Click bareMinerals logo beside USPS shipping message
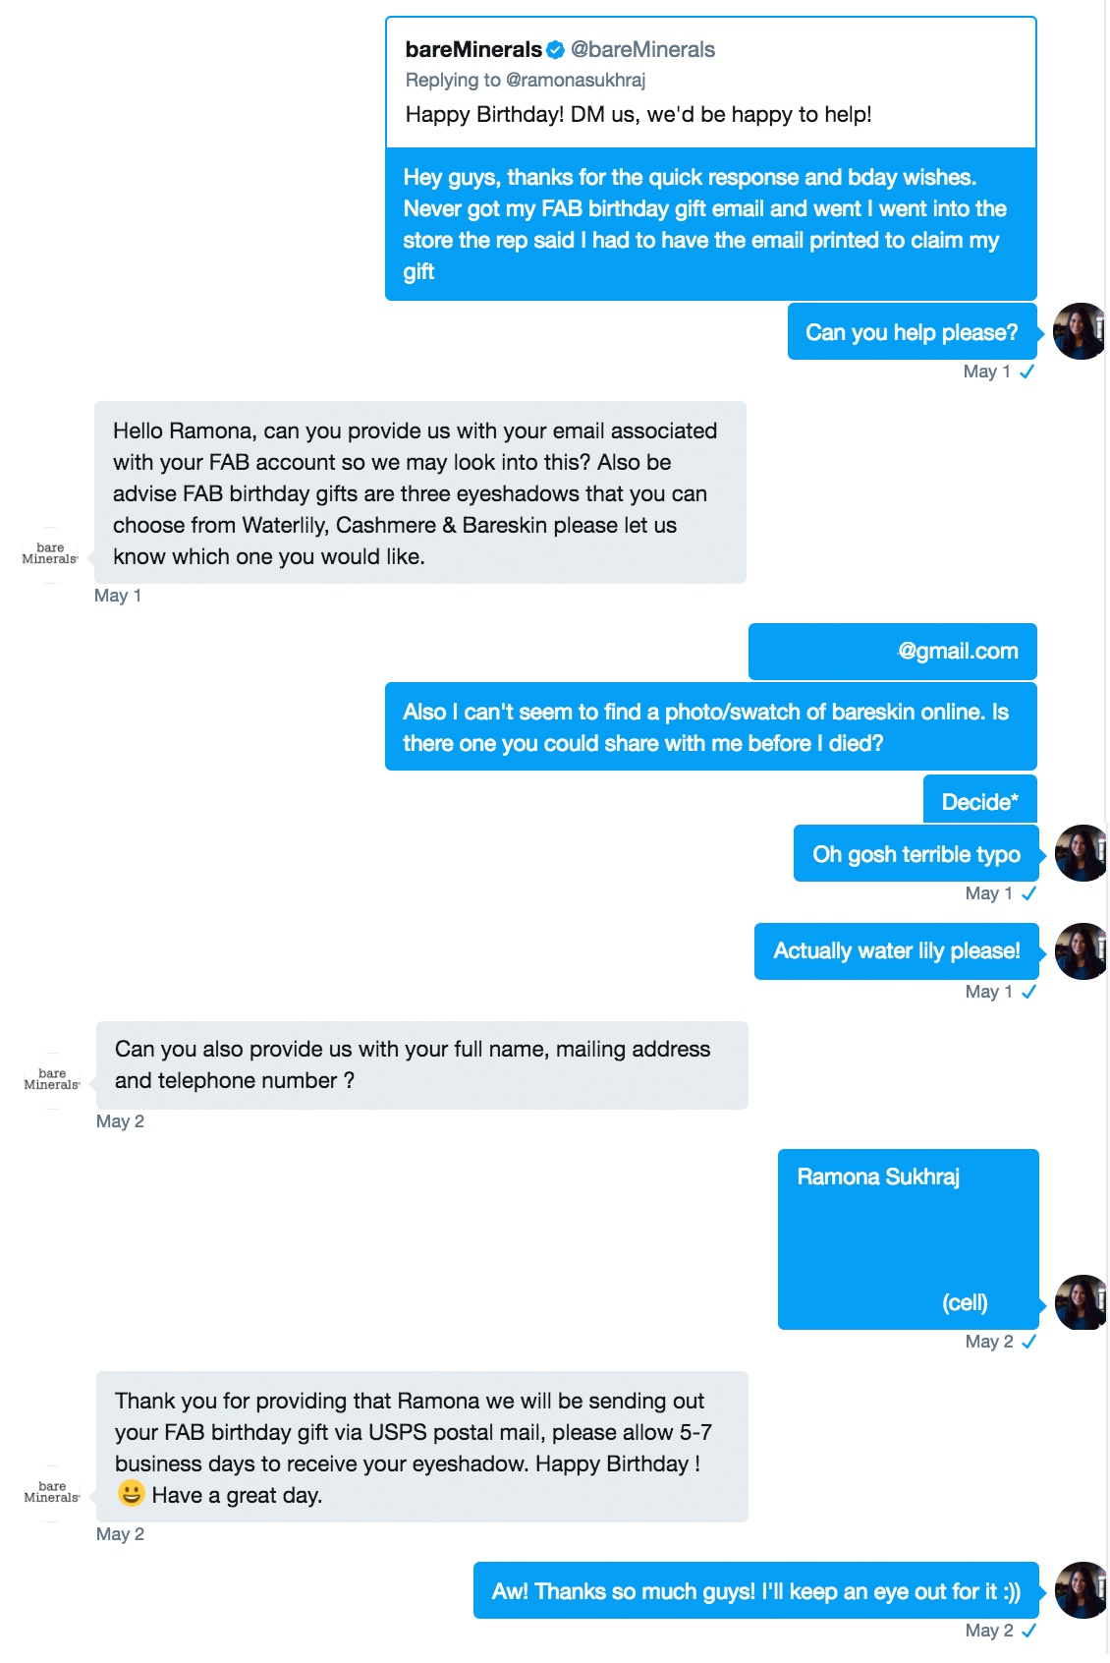The image size is (1110, 1663). pos(52,1492)
